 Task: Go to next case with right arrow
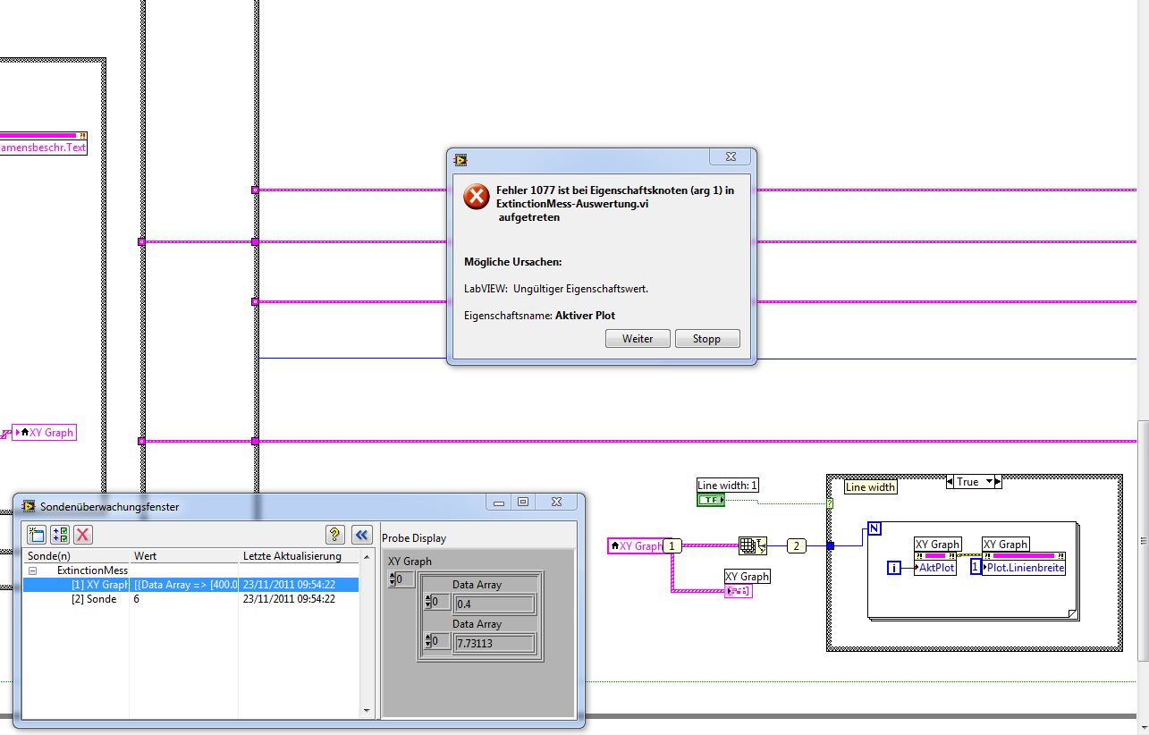point(998,482)
